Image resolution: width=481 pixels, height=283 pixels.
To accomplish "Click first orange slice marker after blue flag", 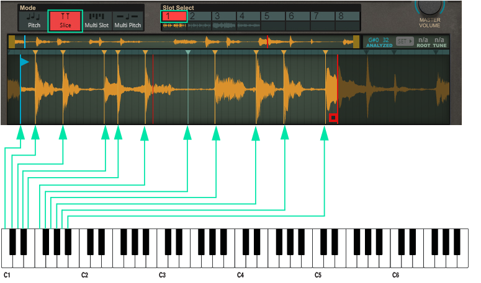I will [x=35, y=52].
